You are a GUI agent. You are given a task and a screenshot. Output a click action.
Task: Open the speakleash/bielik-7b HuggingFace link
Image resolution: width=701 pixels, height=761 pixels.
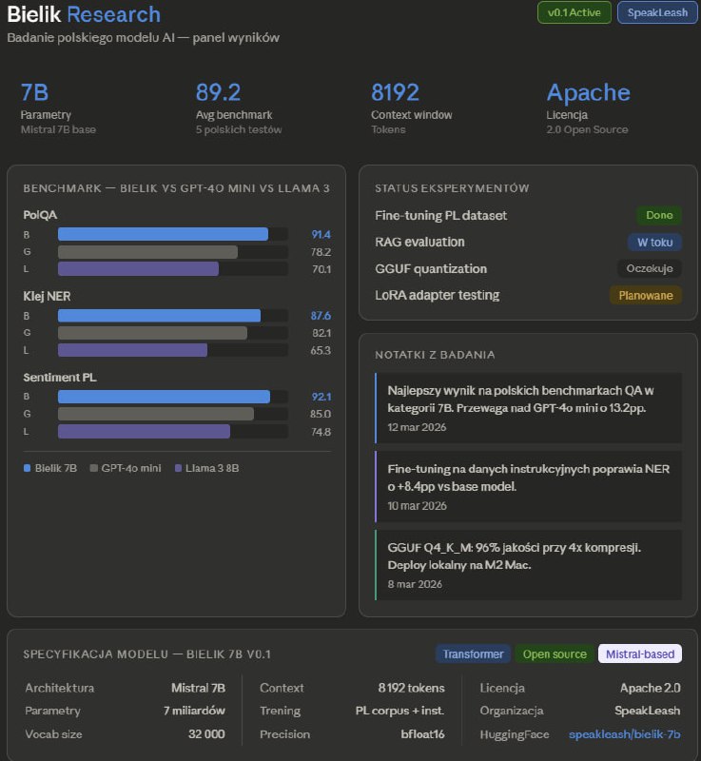point(624,734)
